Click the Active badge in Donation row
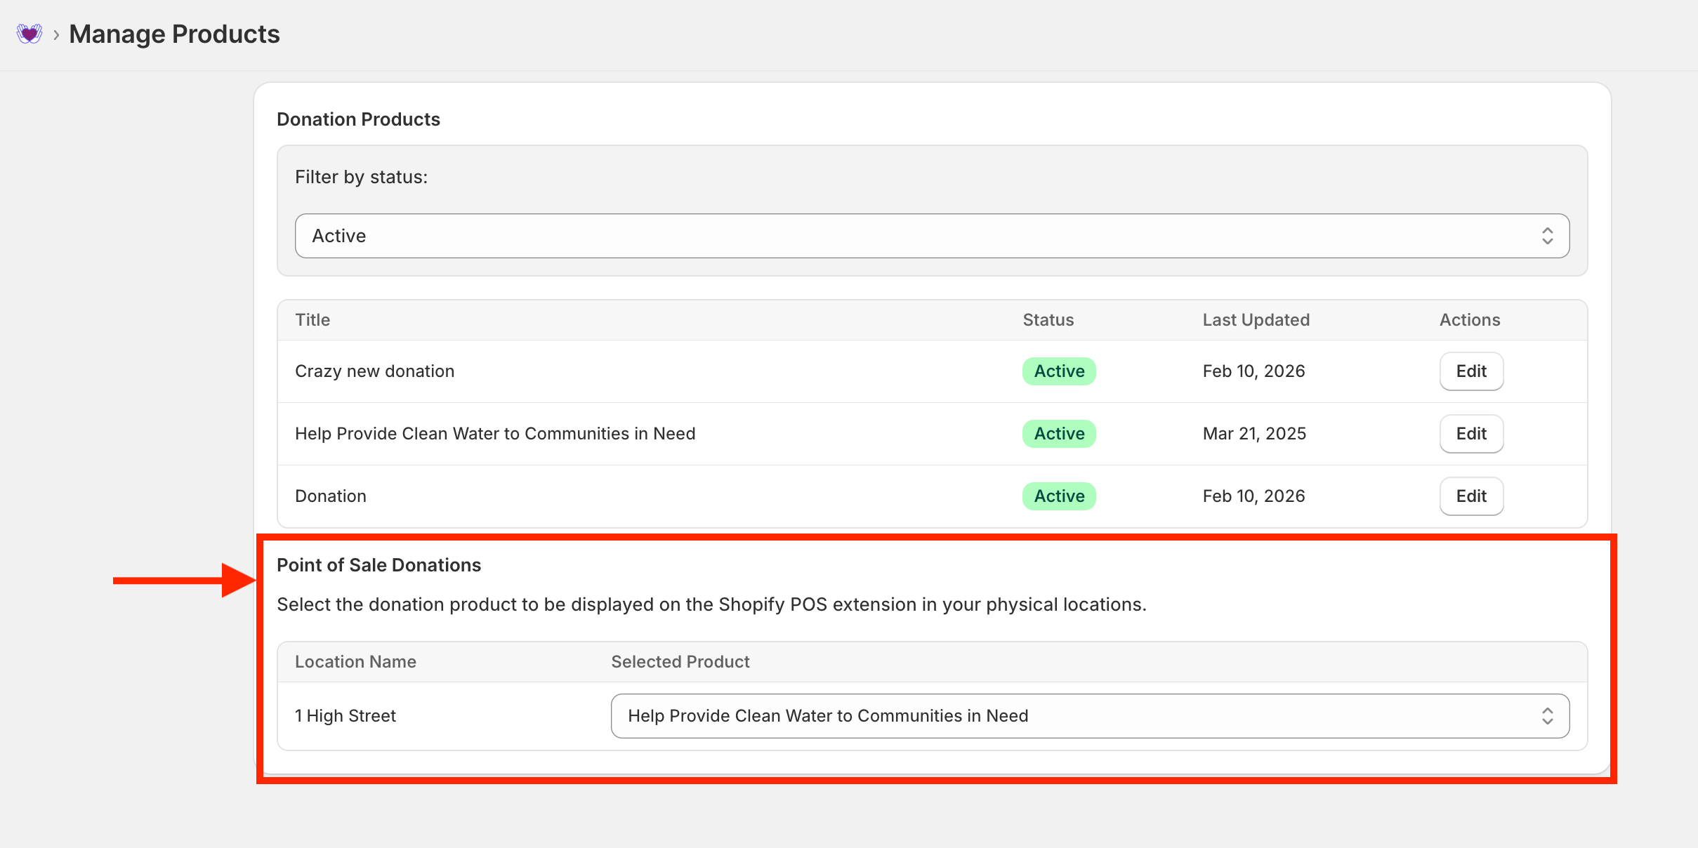1698x848 pixels. (1058, 496)
